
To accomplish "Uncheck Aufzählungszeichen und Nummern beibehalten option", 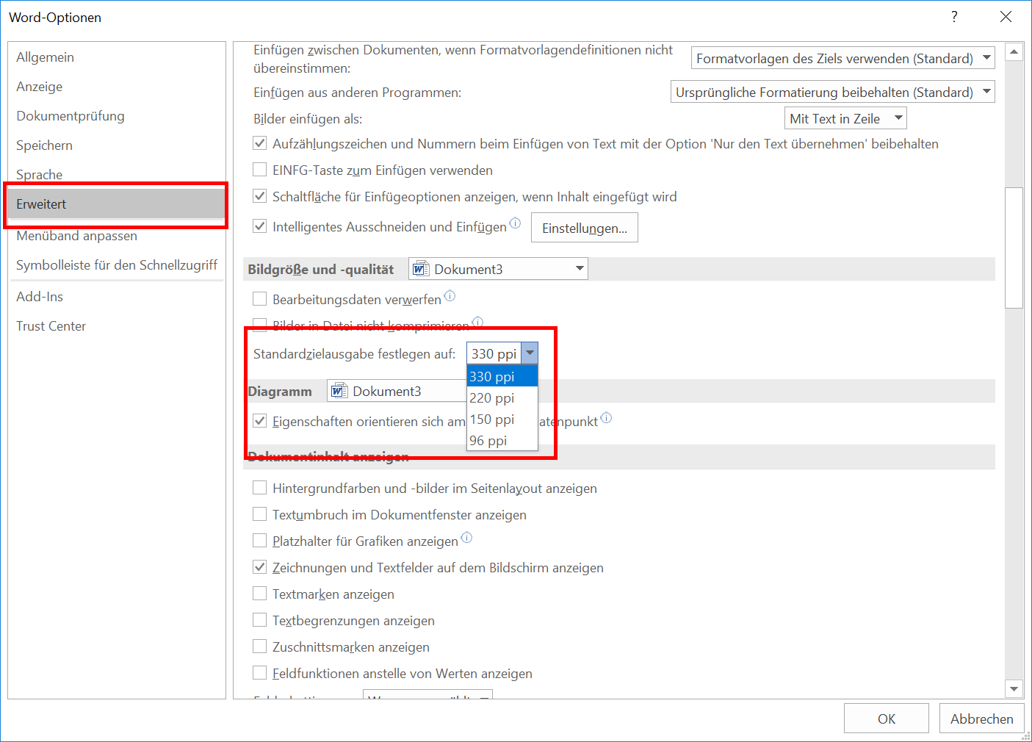I will (259, 143).
